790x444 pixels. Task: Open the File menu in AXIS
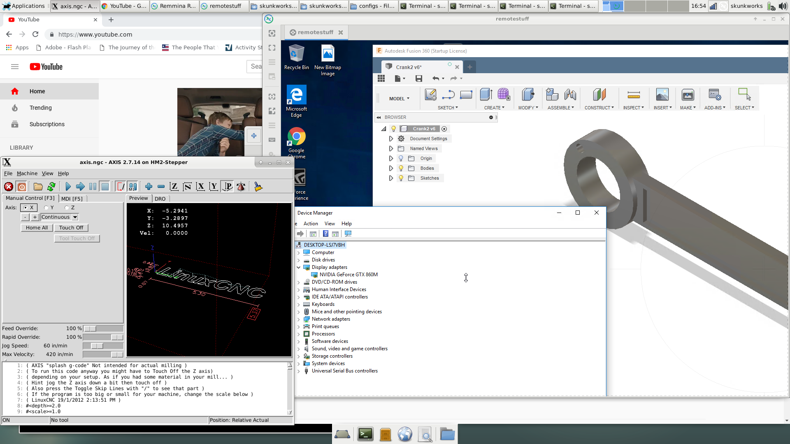[x=8, y=173]
